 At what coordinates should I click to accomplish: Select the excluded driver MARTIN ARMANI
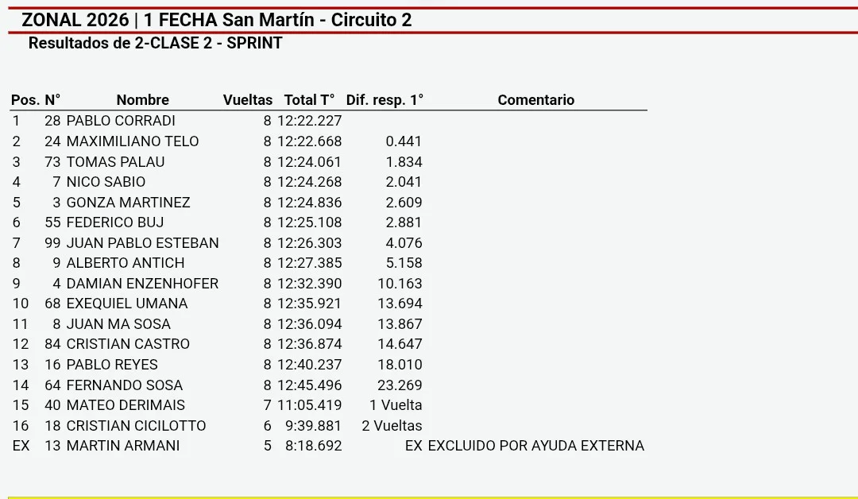[x=123, y=446]
